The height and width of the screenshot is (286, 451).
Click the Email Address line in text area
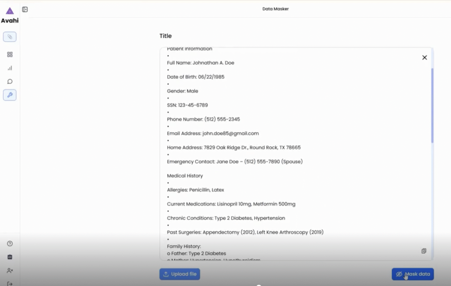(213, 133)
